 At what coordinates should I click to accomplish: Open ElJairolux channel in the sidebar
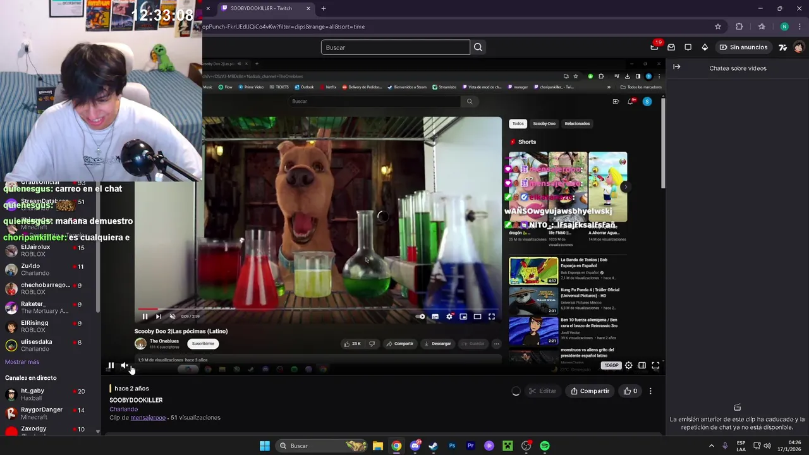(51, 251)
